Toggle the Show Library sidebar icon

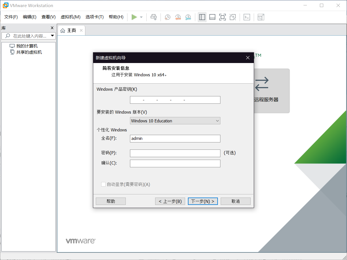tap(202, 17)
